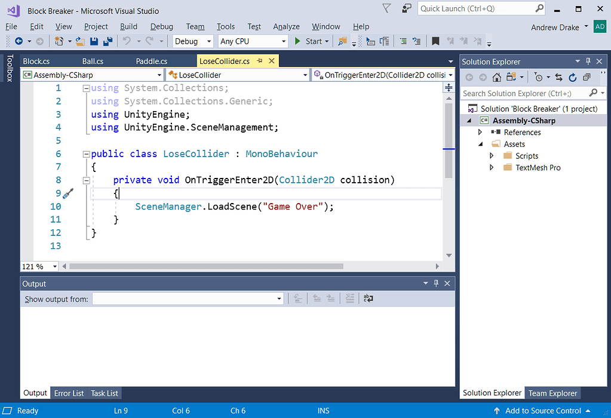Click the Search Solution Explorer field
The width and height of the screenshot is (611, 418).
click(x=524, y=93)
